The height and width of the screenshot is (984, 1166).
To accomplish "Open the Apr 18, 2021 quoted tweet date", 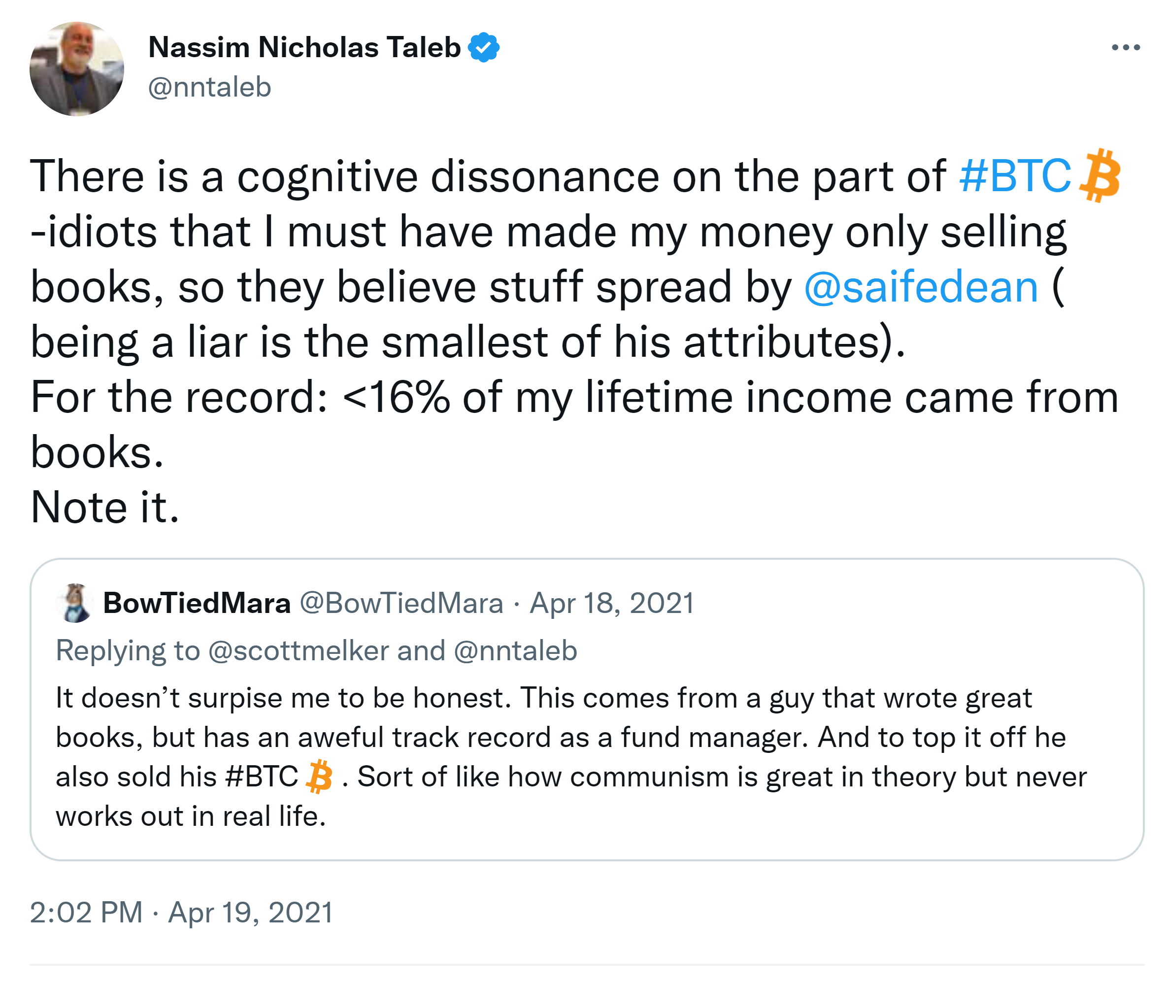I will coord(612,603).
